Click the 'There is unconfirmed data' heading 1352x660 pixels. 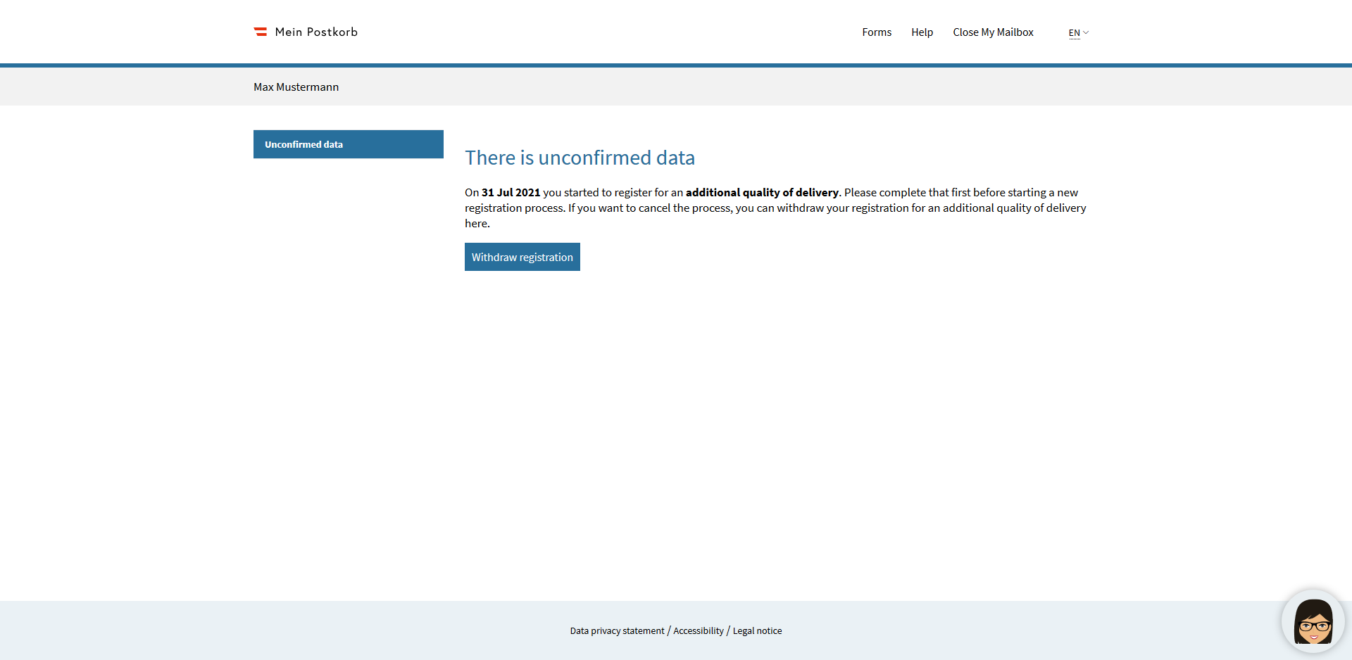point(580,158)
